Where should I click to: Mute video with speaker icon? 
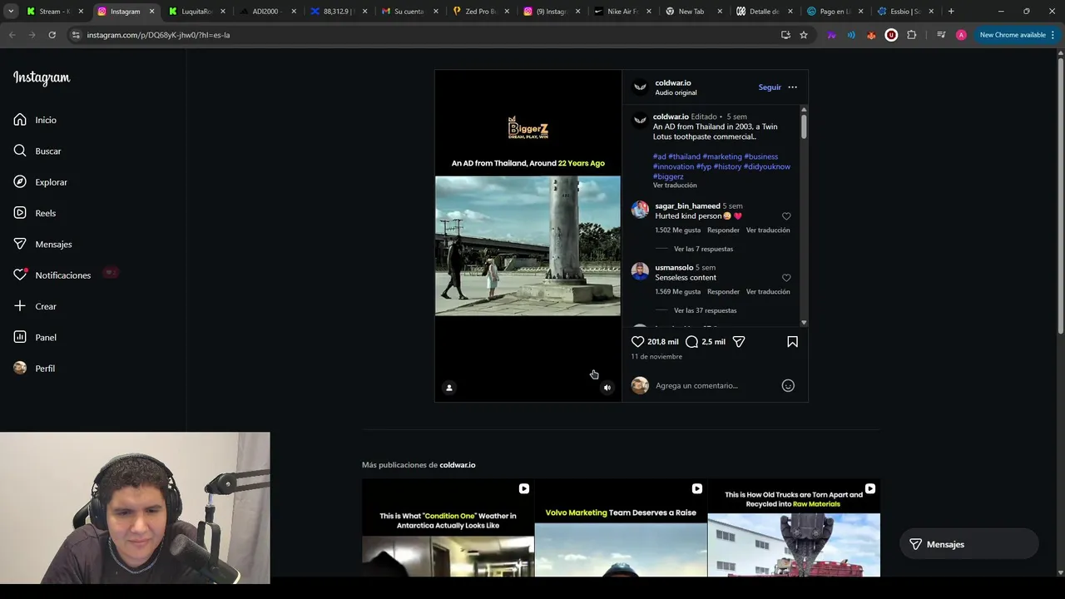(607, 388)
